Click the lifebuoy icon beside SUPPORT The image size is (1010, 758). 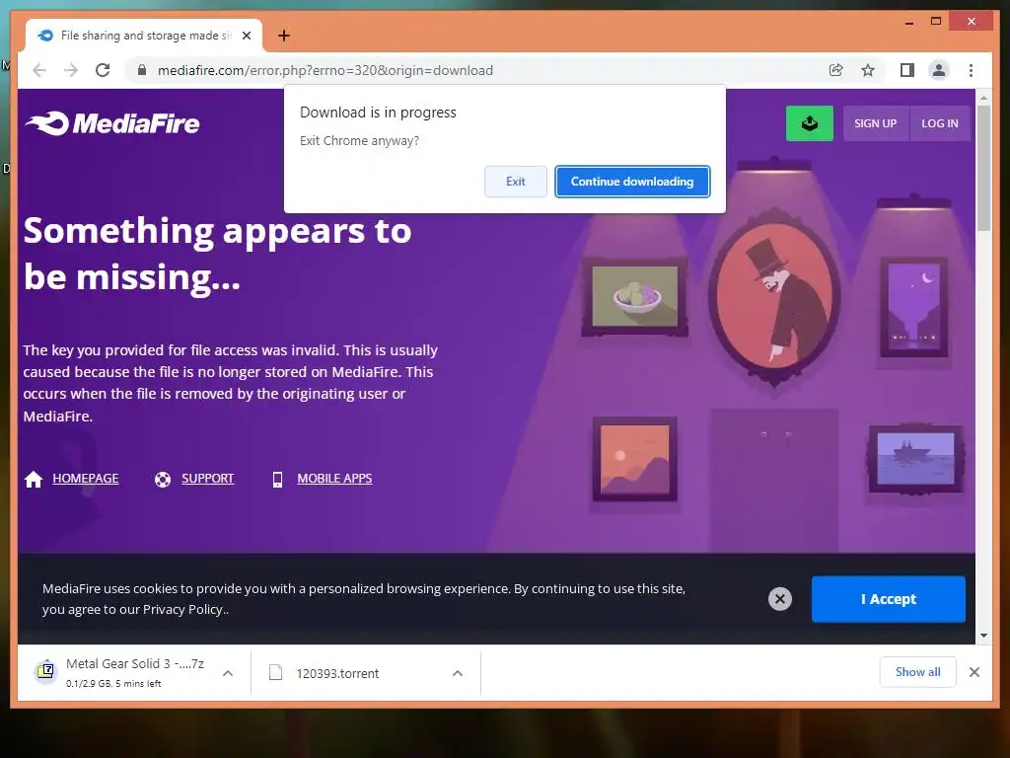pyautogui.click(x=163, y=479)
